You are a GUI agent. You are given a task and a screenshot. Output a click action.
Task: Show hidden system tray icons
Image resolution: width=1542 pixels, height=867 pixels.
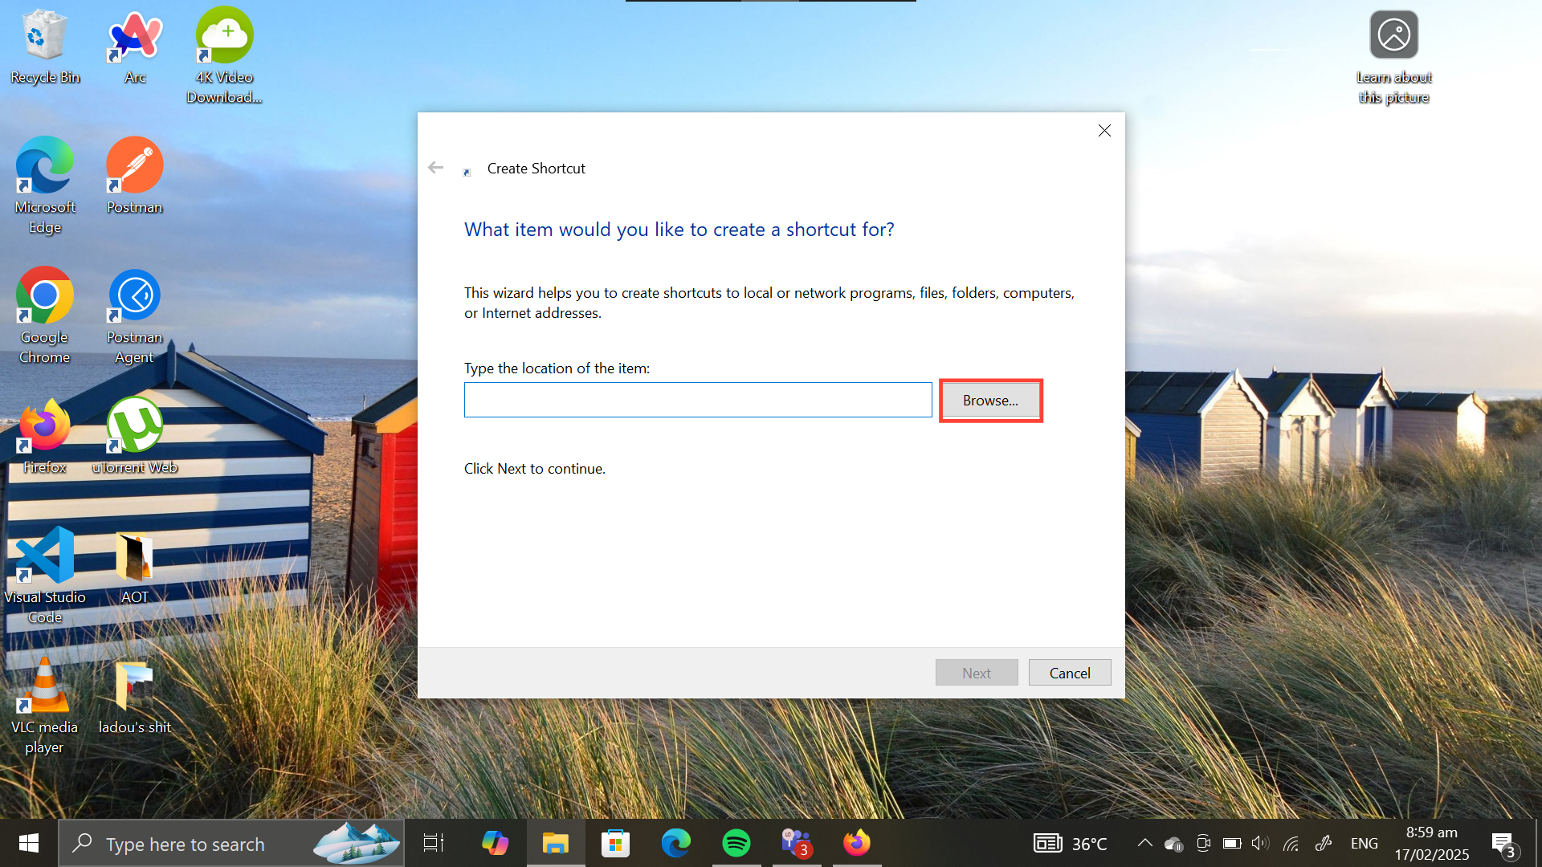(1144, 843)
